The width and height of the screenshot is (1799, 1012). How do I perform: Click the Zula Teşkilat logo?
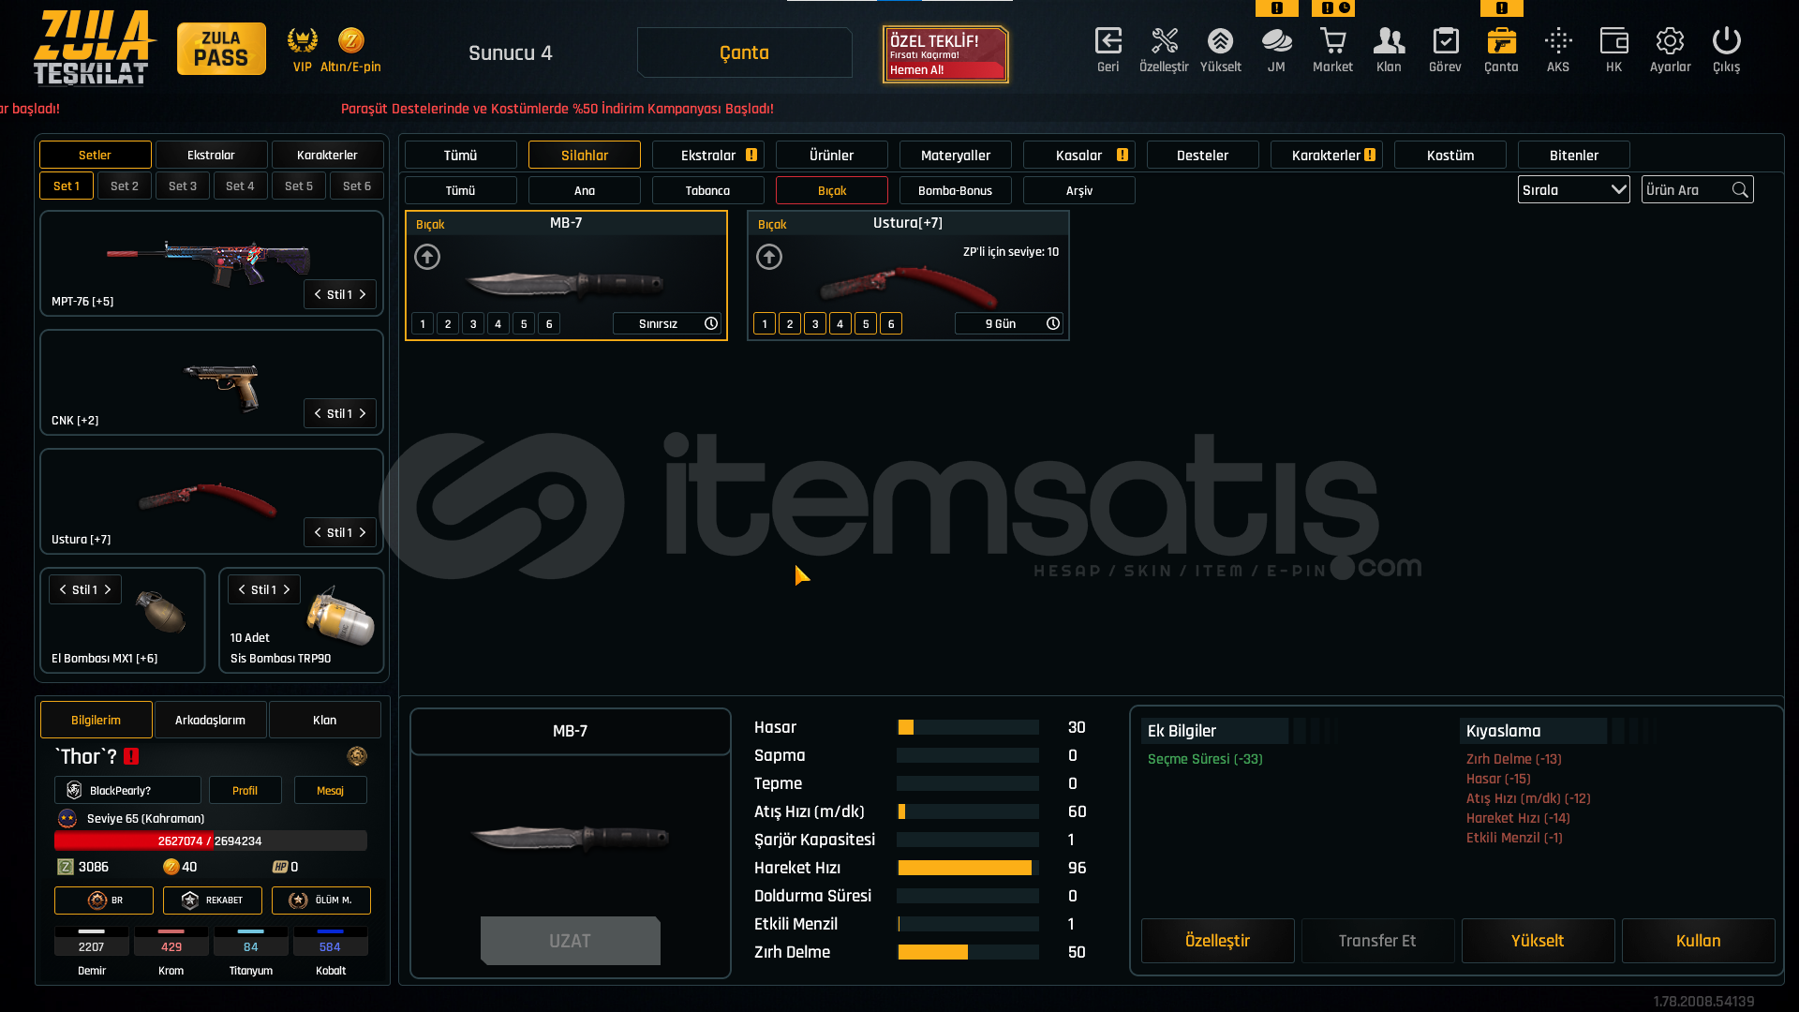click(93, 49)
